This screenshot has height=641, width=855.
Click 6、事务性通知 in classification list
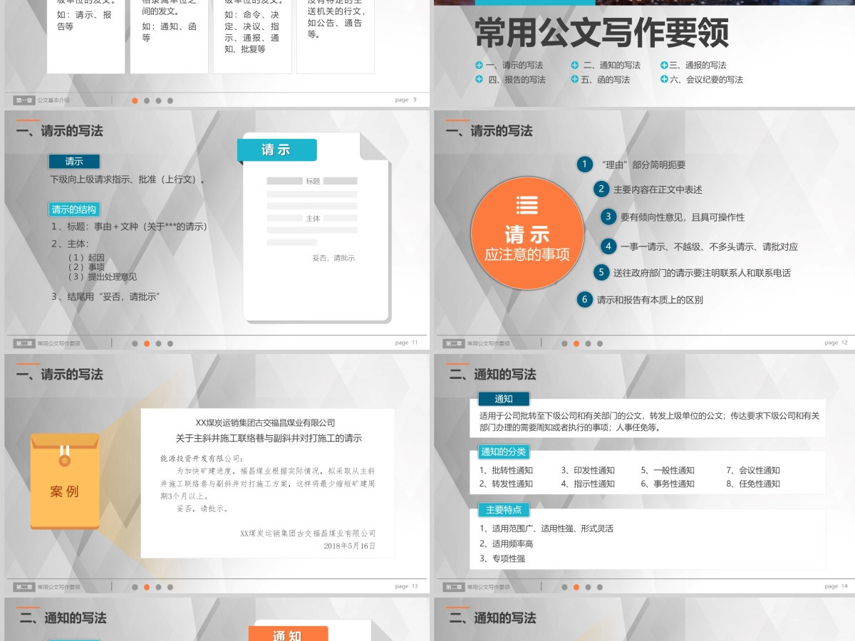[668, 484]
